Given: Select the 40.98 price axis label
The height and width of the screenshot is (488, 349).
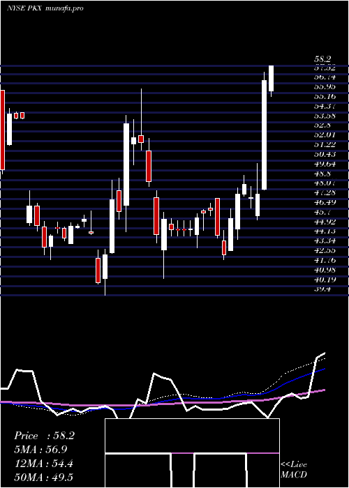Looking at the screenshot, I should pyautogui.click(x=324, y=270).
